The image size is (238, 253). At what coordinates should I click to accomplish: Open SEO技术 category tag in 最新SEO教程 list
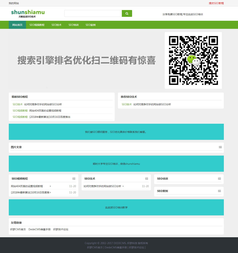click(x=18, y=104)
